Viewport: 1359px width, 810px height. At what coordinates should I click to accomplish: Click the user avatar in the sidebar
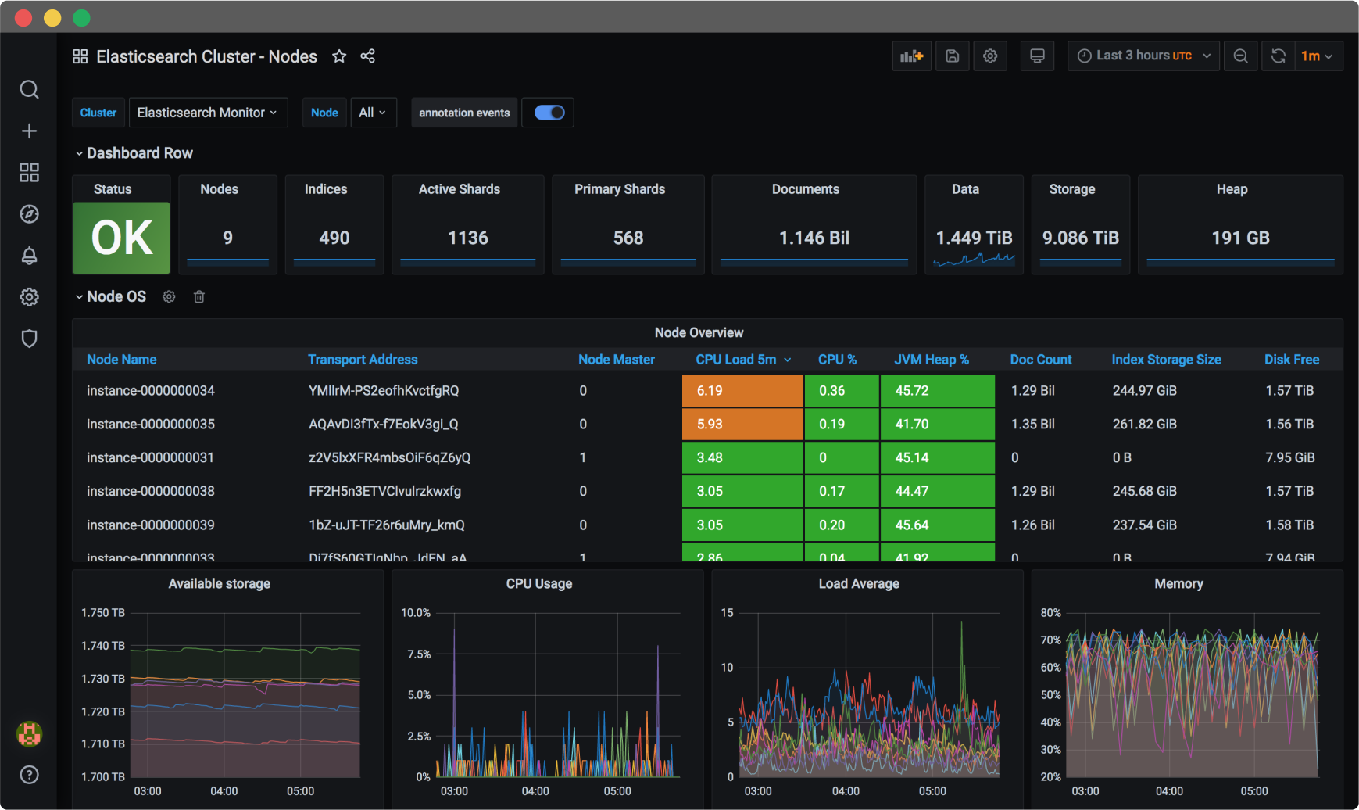click(29, 733)
